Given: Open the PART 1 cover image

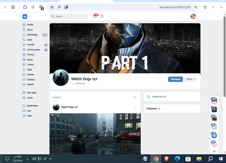Looking at the screenshot, I should (x=125, y=48).
